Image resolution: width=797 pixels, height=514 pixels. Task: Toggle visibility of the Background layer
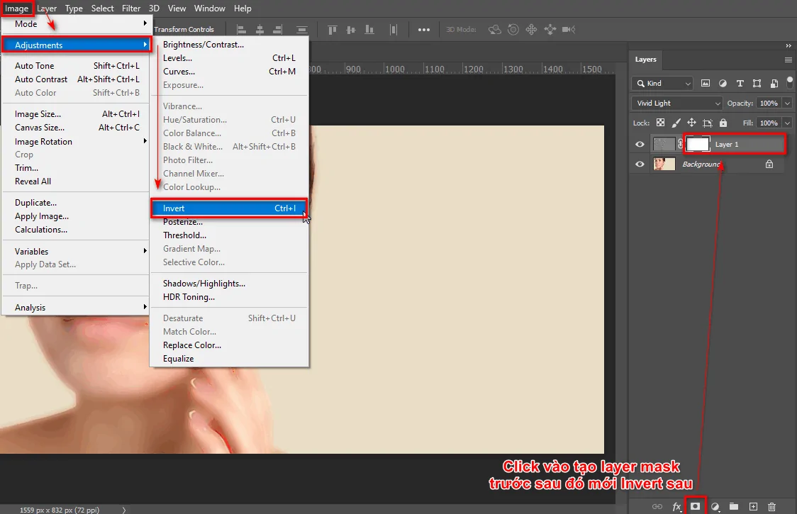tap(640, 164)
